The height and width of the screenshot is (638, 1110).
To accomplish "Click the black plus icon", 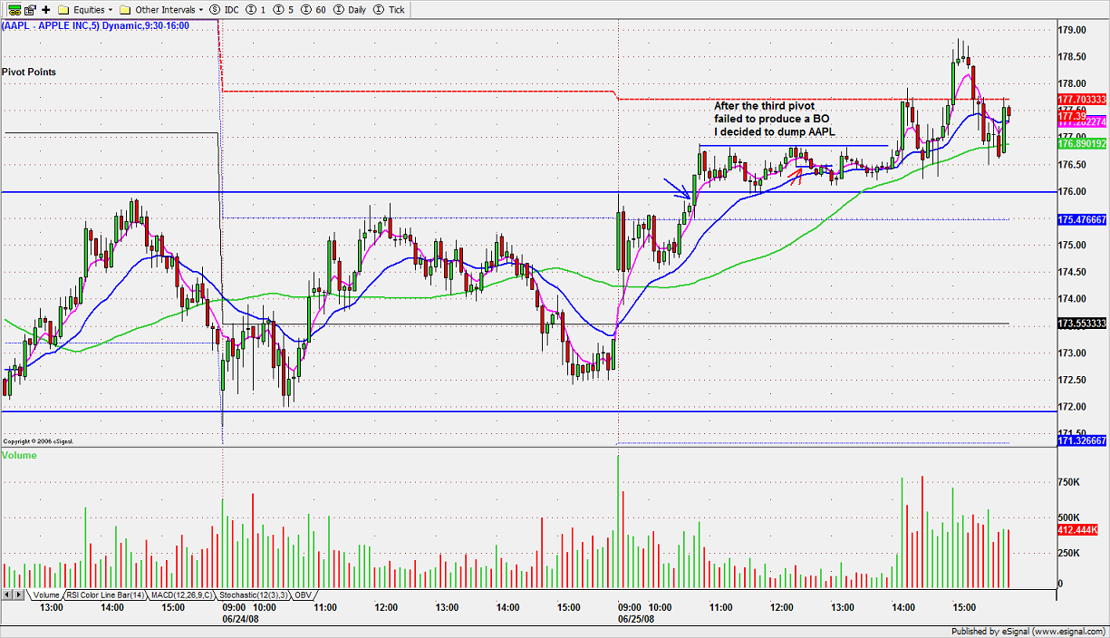I will click(x=45, y=9).
